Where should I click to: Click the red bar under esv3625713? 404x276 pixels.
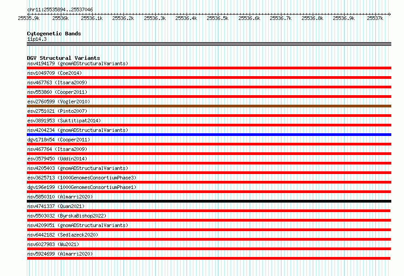click(209, 182)
